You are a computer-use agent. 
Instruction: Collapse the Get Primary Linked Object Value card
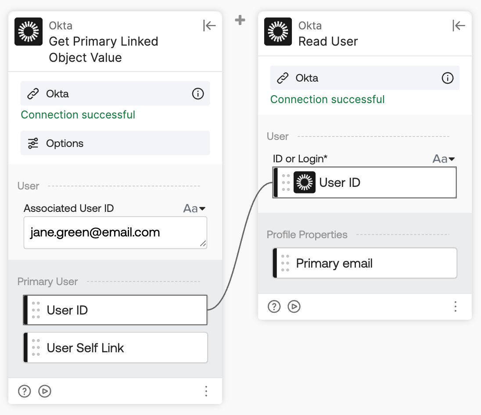click(209, 25)
